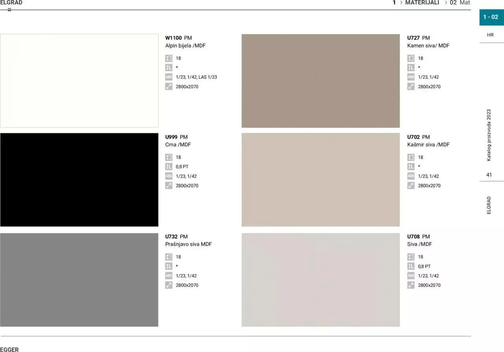The height and width of the screenshot is (352, 504).
Task: Select the thickness icon for W1100 Alpin bijela
Action: tap(169, 58)
